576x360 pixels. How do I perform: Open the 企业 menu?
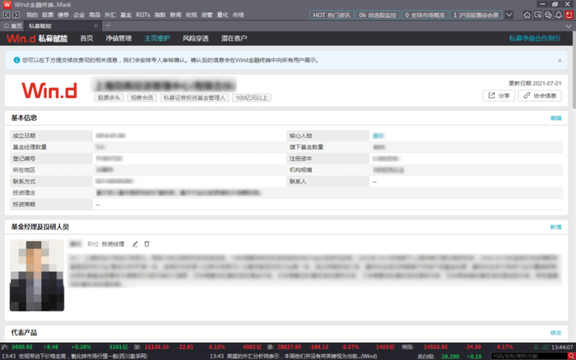(x=79, y=15)
